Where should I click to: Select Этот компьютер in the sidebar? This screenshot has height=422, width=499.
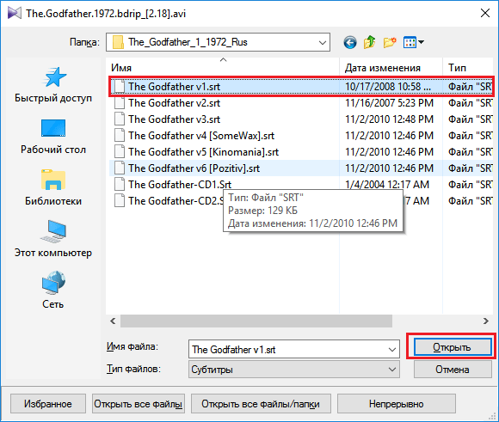(x=53, y=239)
